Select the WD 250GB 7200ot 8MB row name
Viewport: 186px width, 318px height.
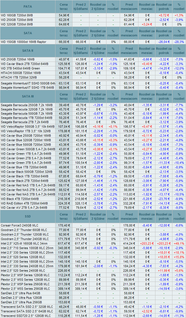click(x=17, y=20)
